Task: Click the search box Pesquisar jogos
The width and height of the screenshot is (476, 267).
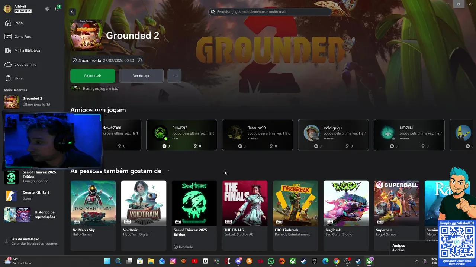Action: (x=270, y=12)
